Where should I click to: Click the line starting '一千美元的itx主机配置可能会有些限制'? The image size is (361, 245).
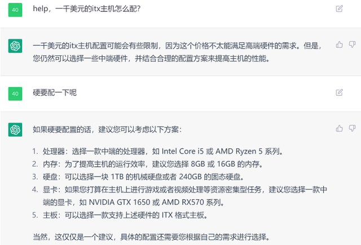[x=177, y=46]
